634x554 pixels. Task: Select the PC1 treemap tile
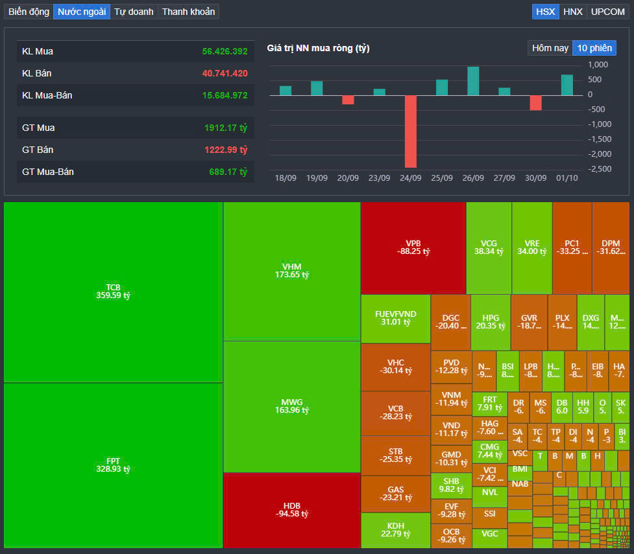(x=572, y=248)
